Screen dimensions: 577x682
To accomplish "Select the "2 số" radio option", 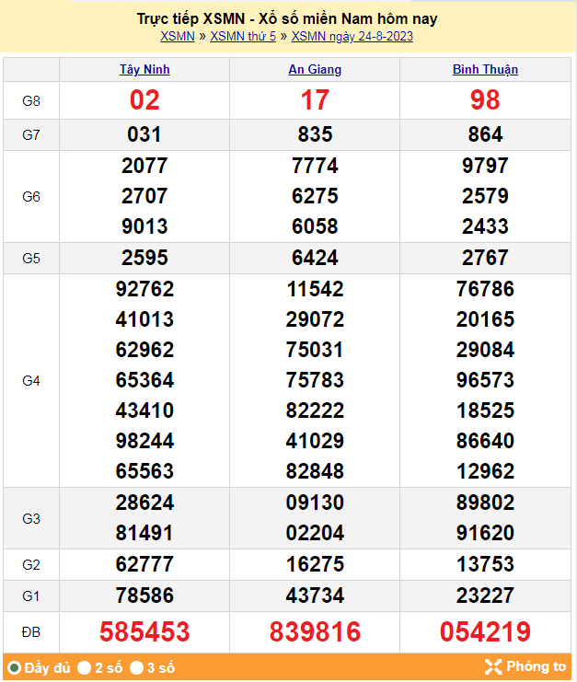I will coord(85,667).
